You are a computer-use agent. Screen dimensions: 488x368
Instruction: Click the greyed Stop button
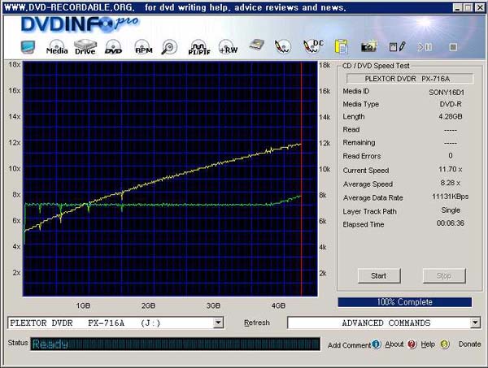coord(444,275)
